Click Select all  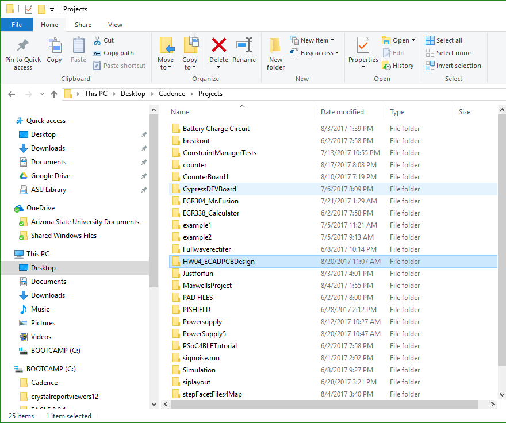point(444,40)
